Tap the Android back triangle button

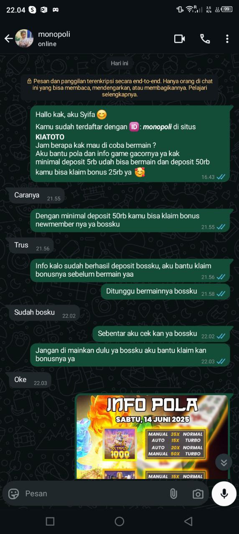188,521
